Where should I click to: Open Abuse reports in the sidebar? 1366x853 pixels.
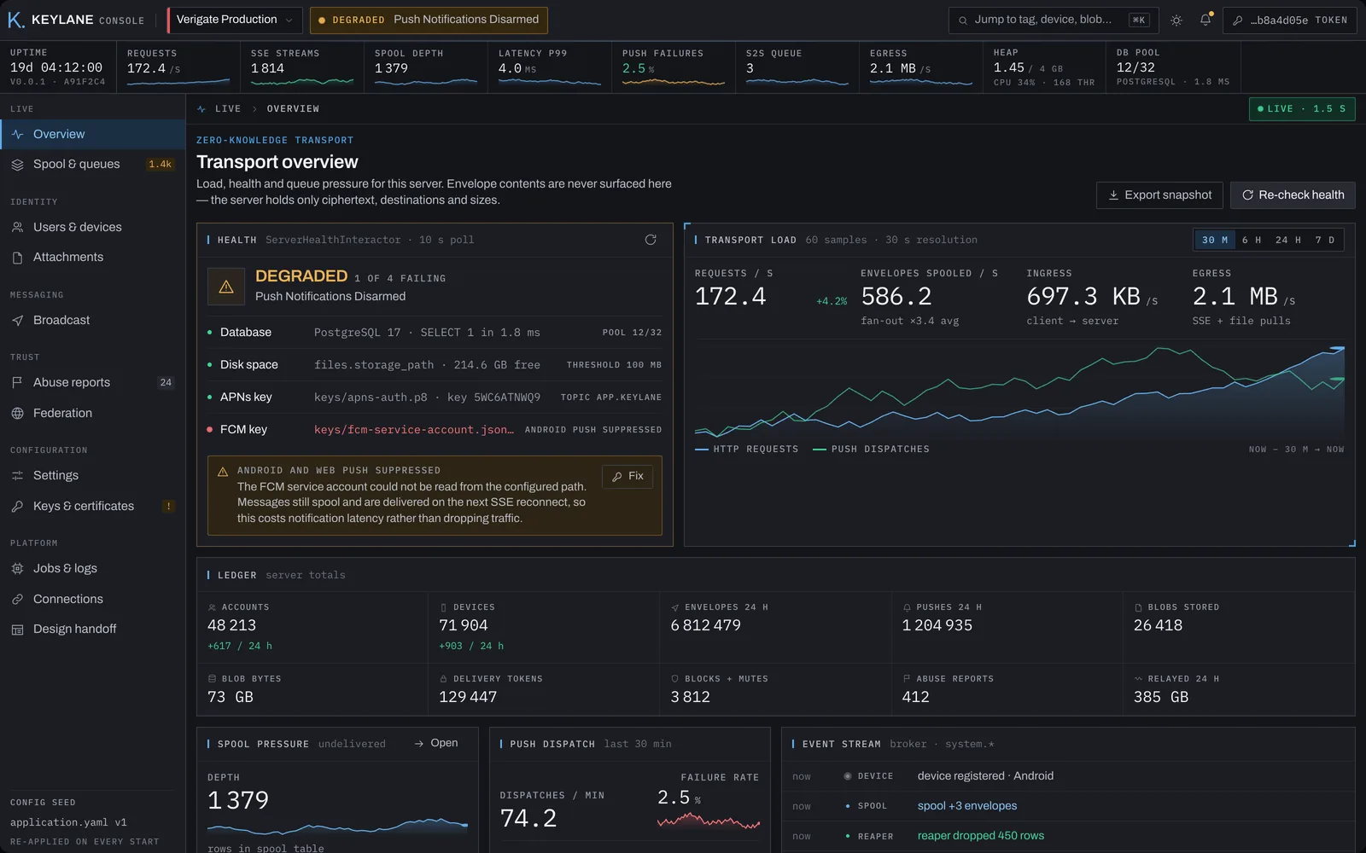[x=93, y=382]
